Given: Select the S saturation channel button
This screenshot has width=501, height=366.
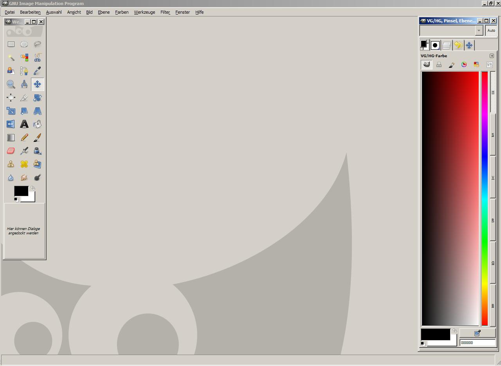Looking at the screenshot, I should pyautogui.click(x=493, y=135).
